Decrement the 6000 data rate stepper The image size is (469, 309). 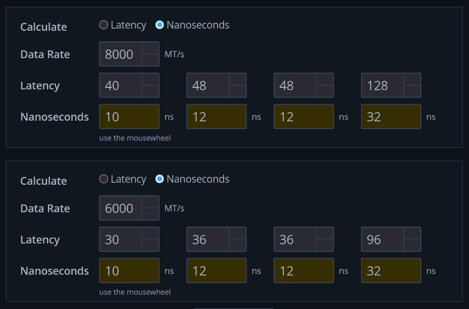150,214
